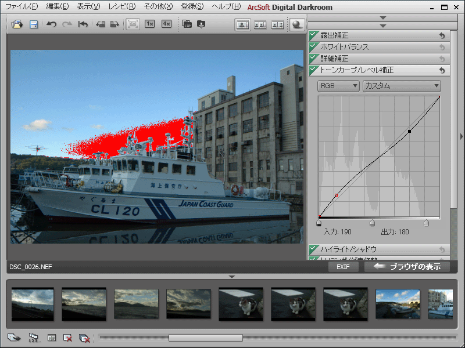This screenshot has height=348, width=465.
Task: Select the blue-sky harbor panorama thumbnail
Action: pyautogui.click(x=398, y=304)
